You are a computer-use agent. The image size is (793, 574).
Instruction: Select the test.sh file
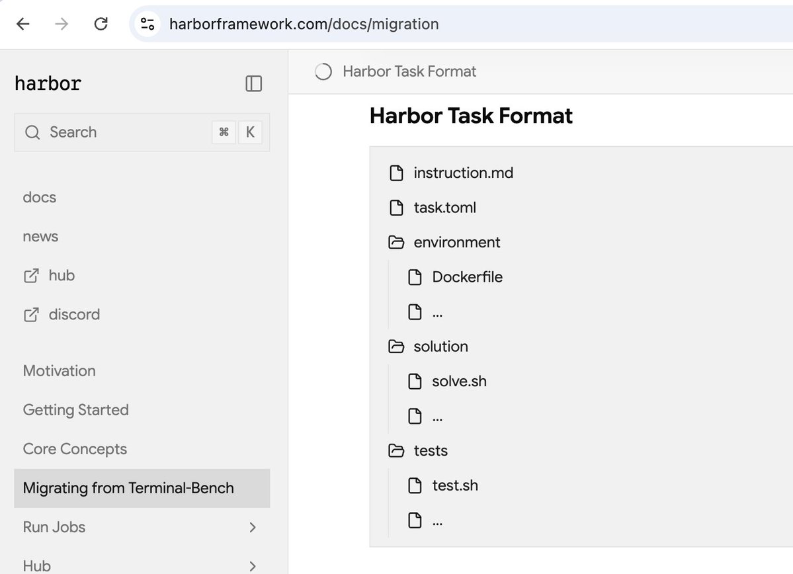(454, 485)
